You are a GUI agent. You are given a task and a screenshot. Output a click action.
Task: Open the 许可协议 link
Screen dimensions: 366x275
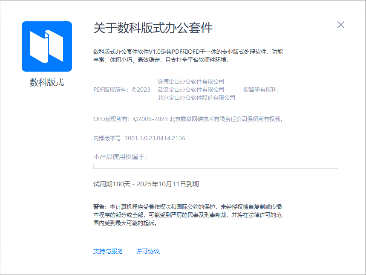[148, 252]
